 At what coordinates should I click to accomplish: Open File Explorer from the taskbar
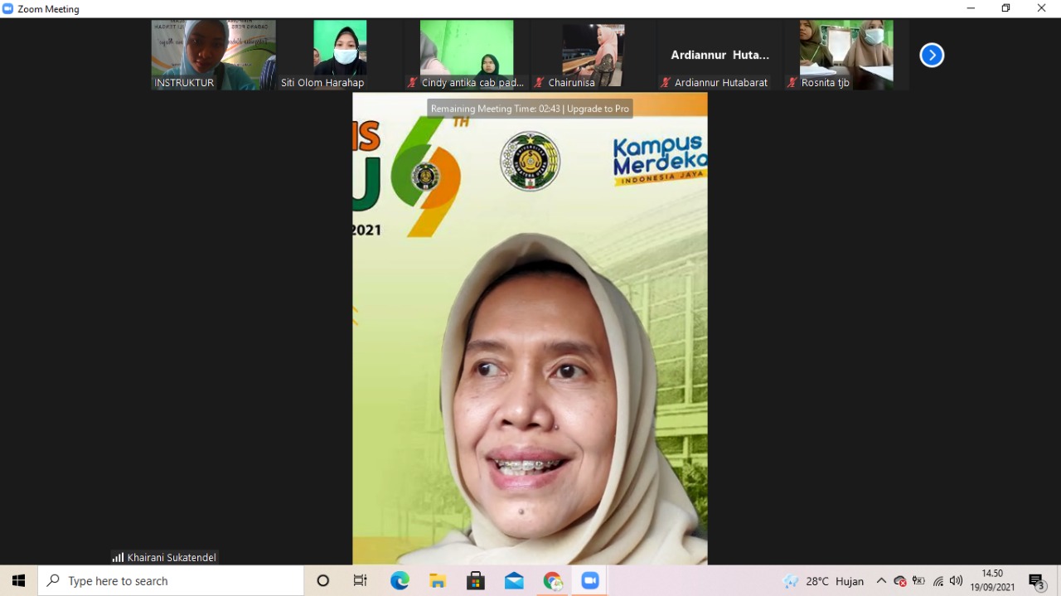[438, 581]
